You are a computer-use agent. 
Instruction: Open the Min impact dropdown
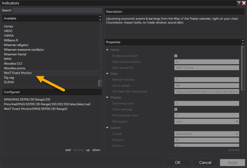pos(206,121)
